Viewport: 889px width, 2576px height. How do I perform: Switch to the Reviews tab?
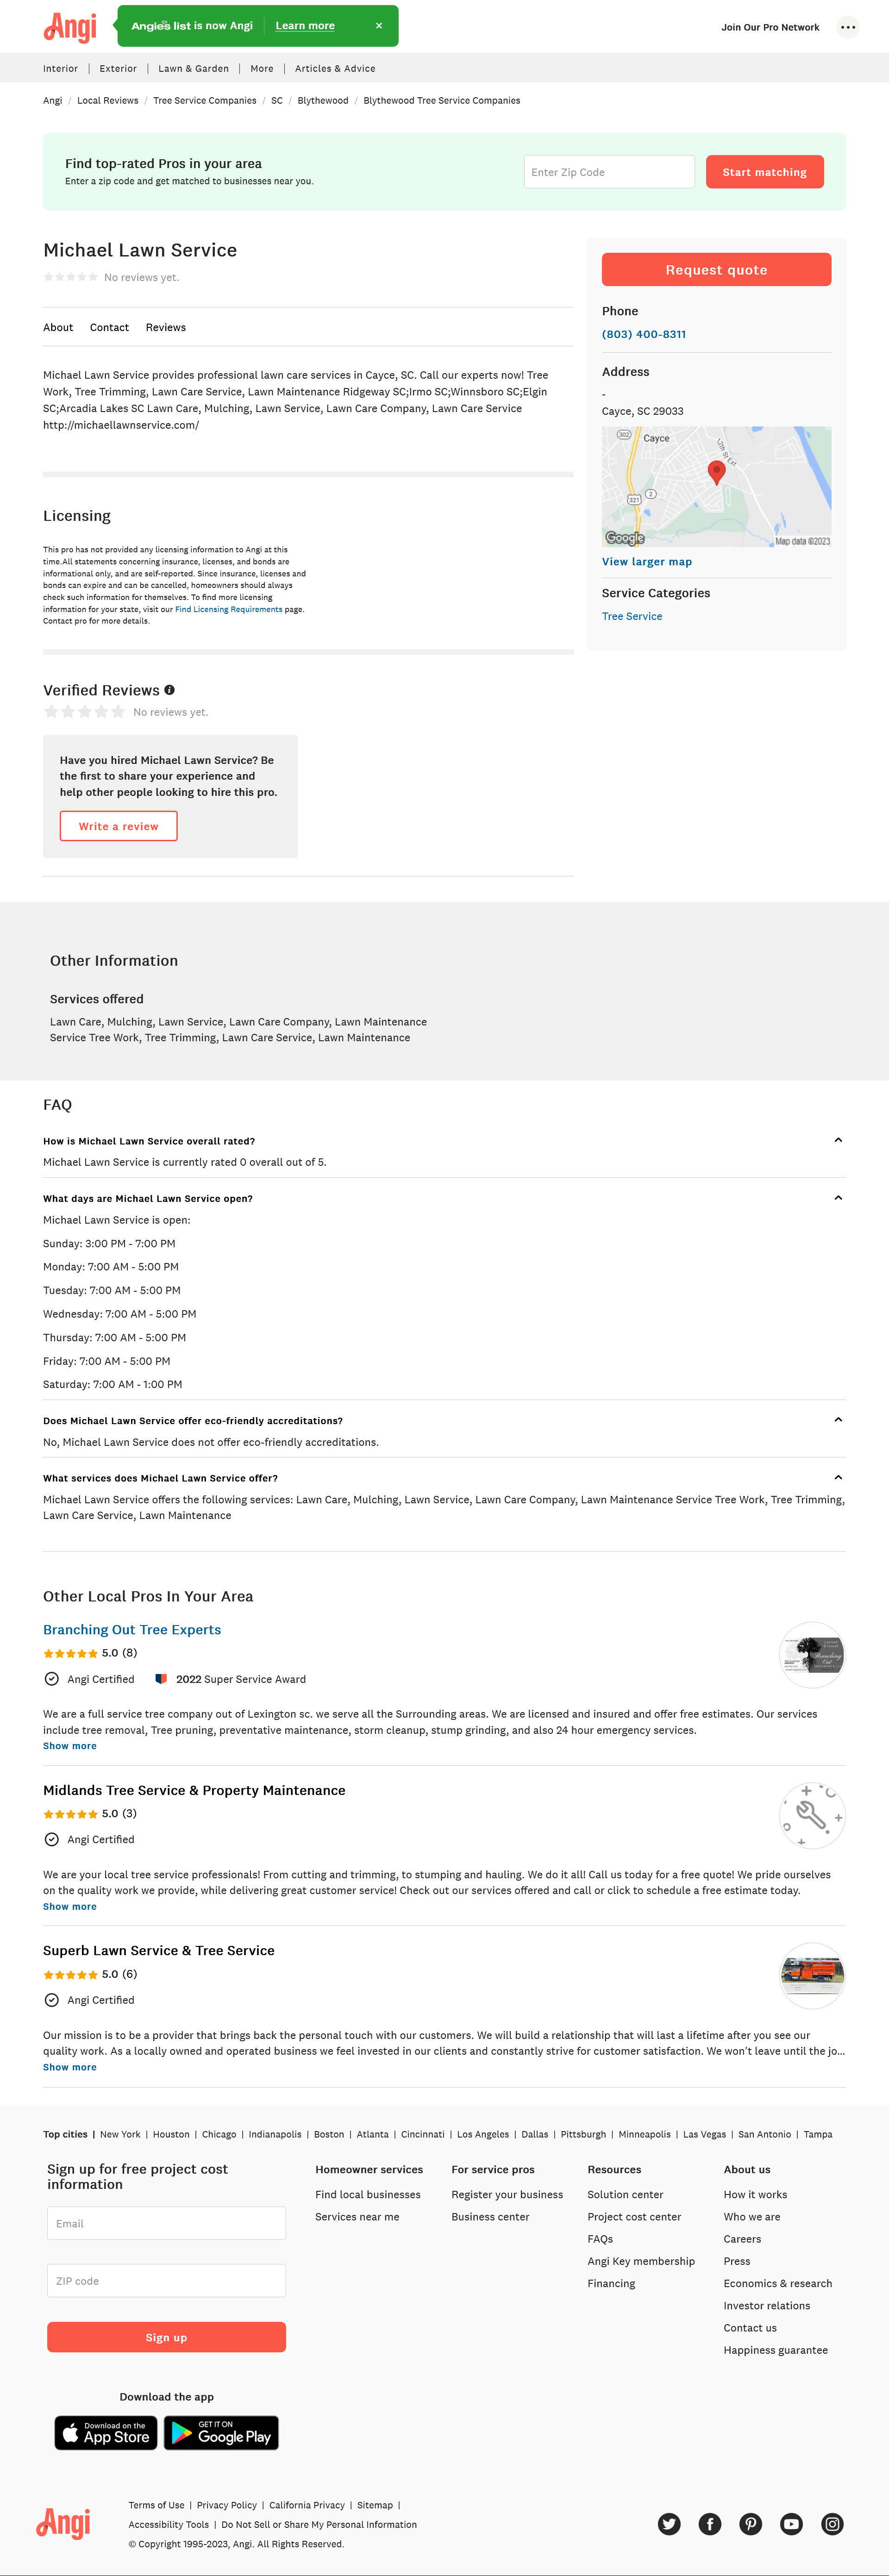pyautogui.click(x=166, y=327)
